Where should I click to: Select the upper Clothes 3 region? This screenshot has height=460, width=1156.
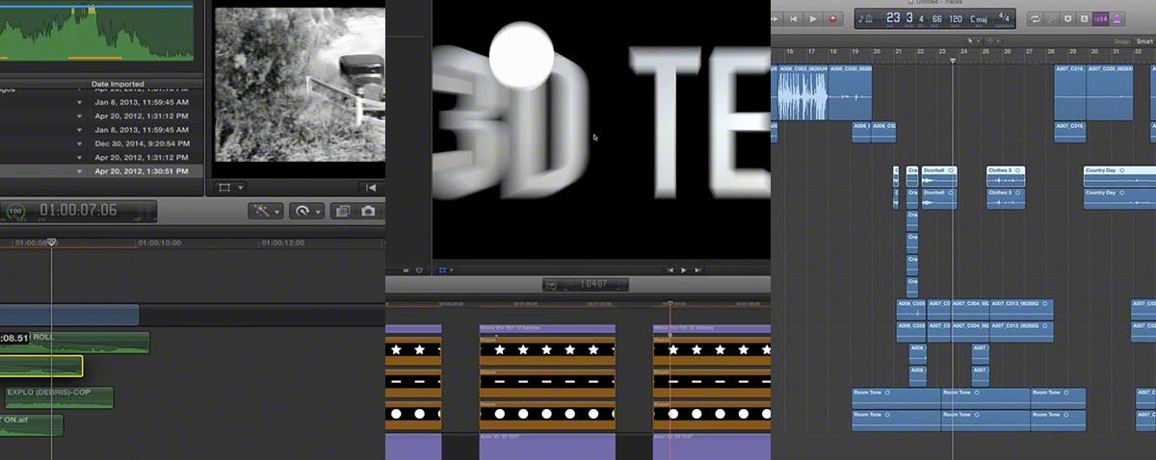(1006, 176)
